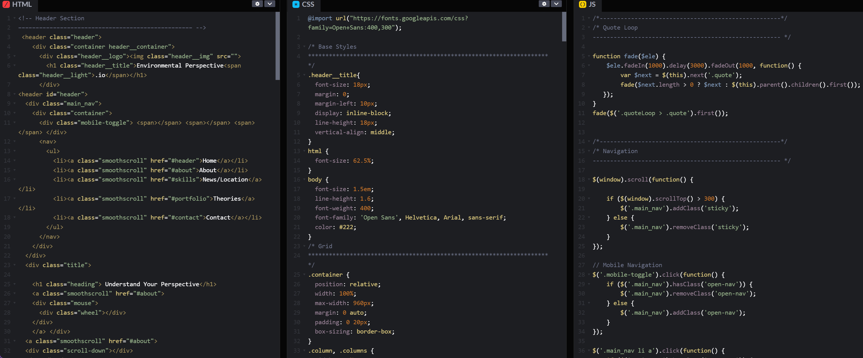Fold the .container CSS rule
This screenshot has width=863, height=358.
(x=304, y=275)
